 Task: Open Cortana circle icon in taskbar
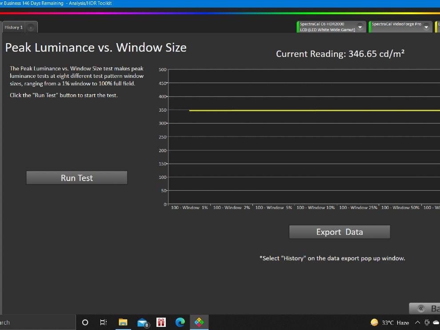pos(85,322)
